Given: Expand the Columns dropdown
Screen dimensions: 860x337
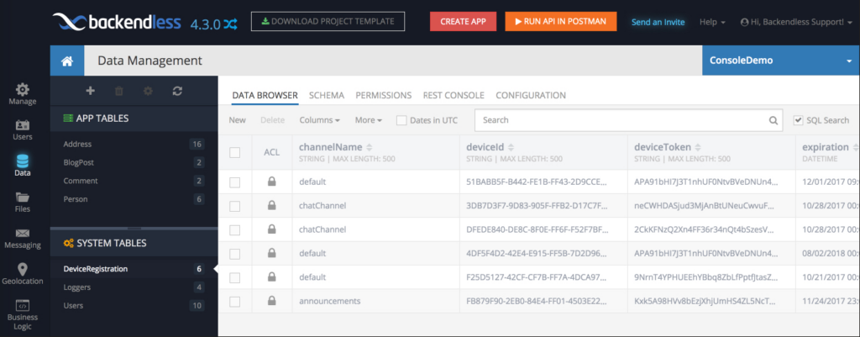Looking at the screenshot, I should 319,120.
